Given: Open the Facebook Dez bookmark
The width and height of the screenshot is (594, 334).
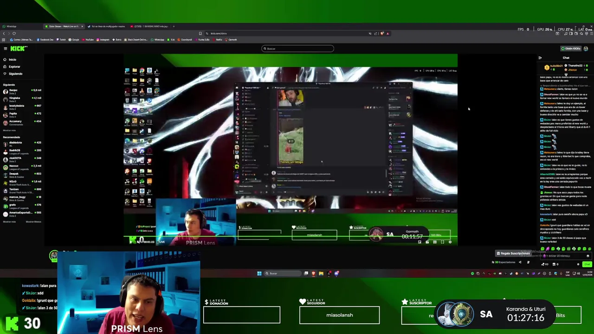Looking at the screenshot, I should point(45,40).
